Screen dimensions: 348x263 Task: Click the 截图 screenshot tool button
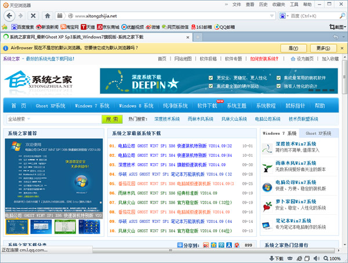coord(336,27)
